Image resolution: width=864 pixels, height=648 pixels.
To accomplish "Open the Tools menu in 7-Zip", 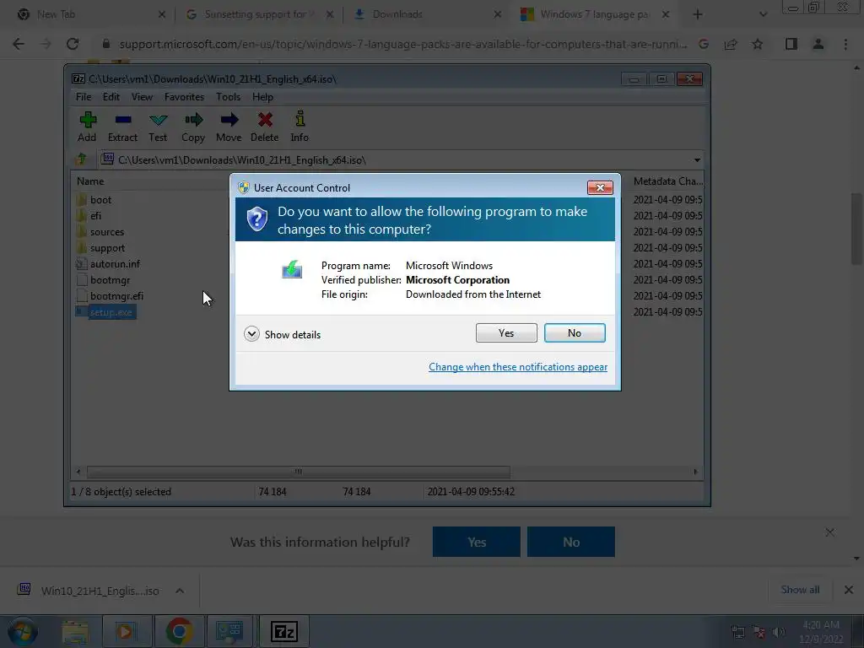I will coord(228,97).
